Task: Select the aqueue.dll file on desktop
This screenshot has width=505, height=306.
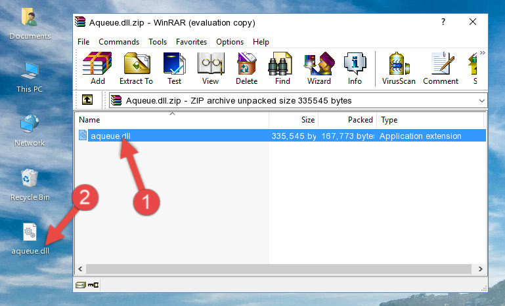Action: click(30, 239)
